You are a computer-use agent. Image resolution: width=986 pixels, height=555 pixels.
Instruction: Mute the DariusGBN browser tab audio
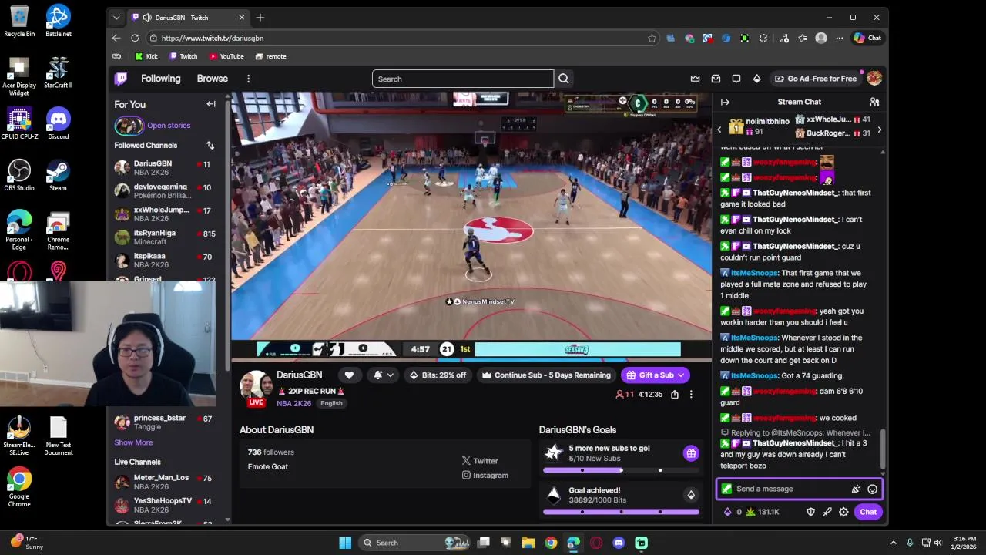click(147, 18)
